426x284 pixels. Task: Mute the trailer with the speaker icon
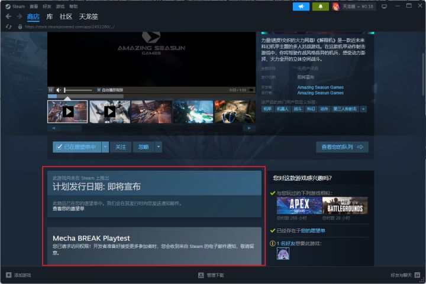(x=59, y=90)
